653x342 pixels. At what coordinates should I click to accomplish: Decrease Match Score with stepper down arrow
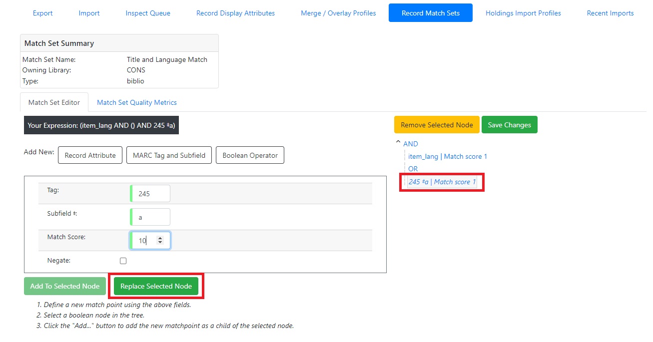[x=160, y=243]
